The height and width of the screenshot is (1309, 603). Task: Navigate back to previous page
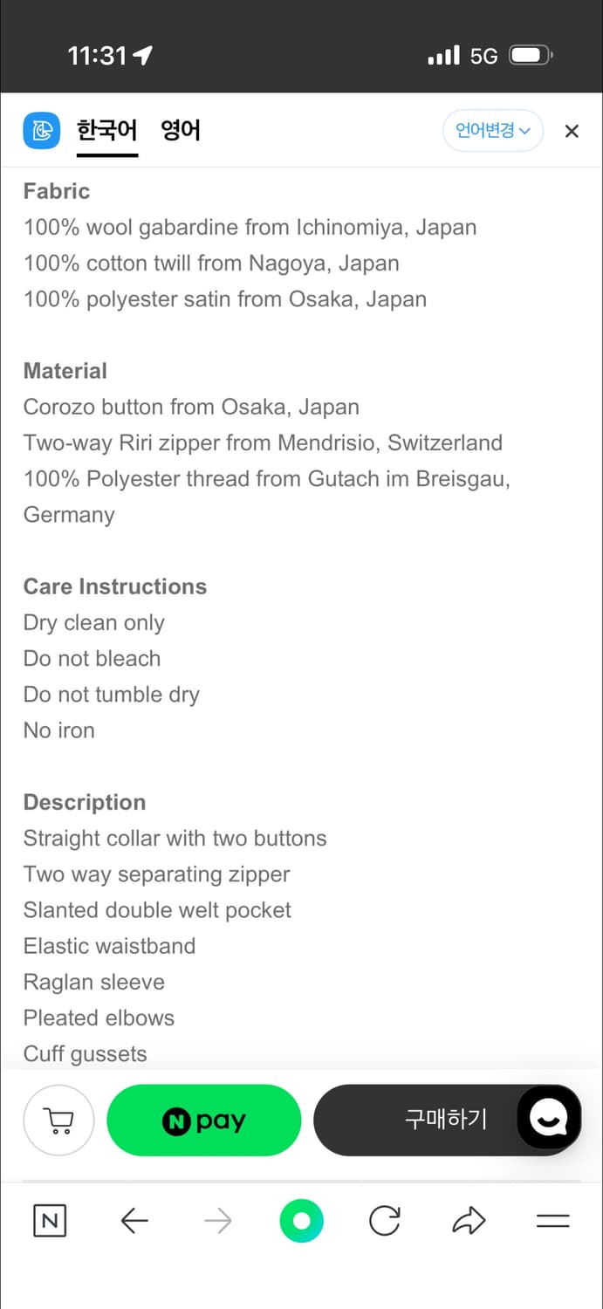tap(134, 1221)
